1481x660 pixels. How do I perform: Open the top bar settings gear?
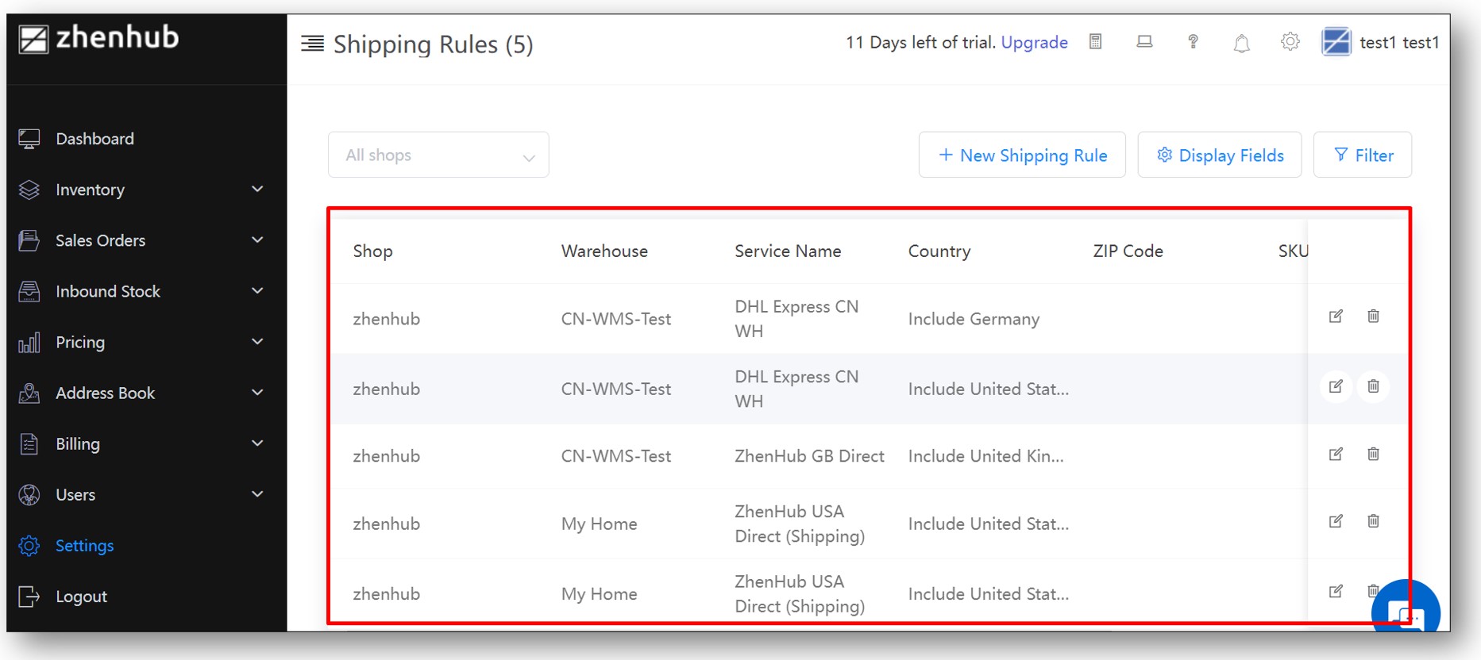(1290, 42)
